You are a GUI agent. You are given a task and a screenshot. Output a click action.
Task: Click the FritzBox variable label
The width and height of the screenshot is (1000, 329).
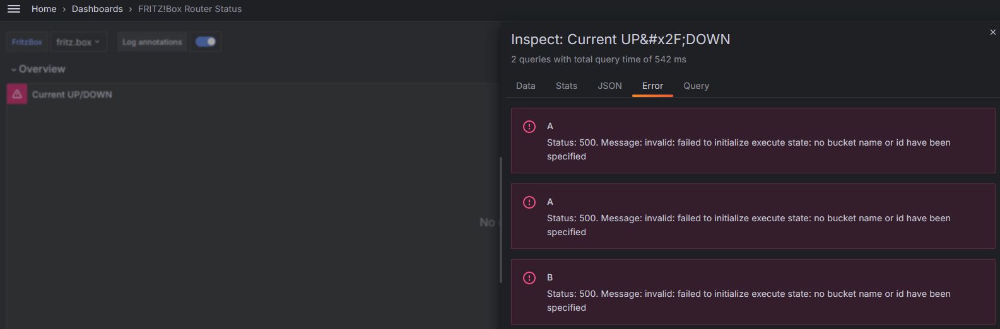[27, 42]
